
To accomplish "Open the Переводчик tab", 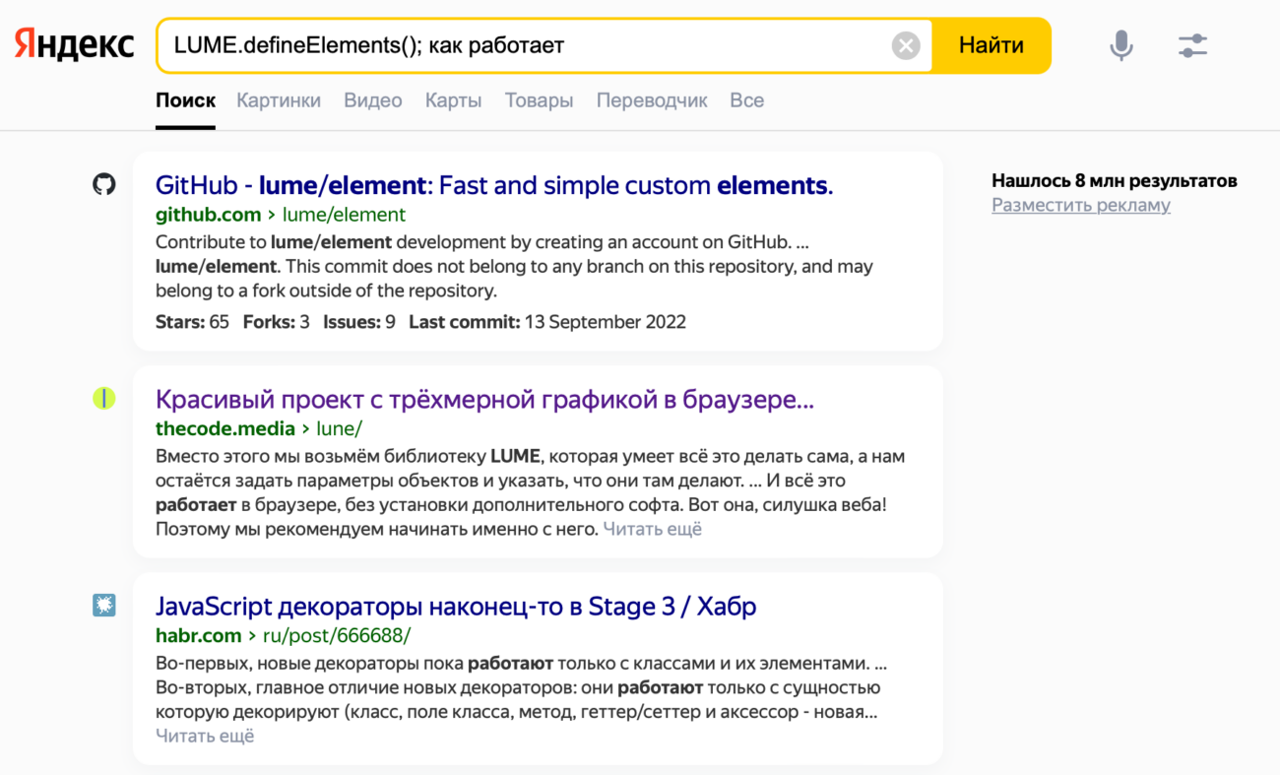I will coord(652,99).
